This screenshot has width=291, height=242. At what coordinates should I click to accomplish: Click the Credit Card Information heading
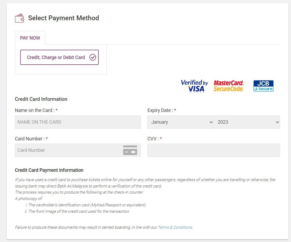[41, 99]
